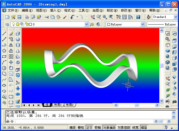Click the layer 0 color swatch

[x=30, y=24]
